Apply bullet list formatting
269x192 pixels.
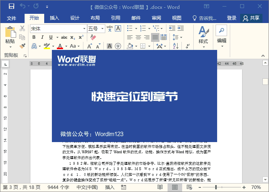coord(130,28)
